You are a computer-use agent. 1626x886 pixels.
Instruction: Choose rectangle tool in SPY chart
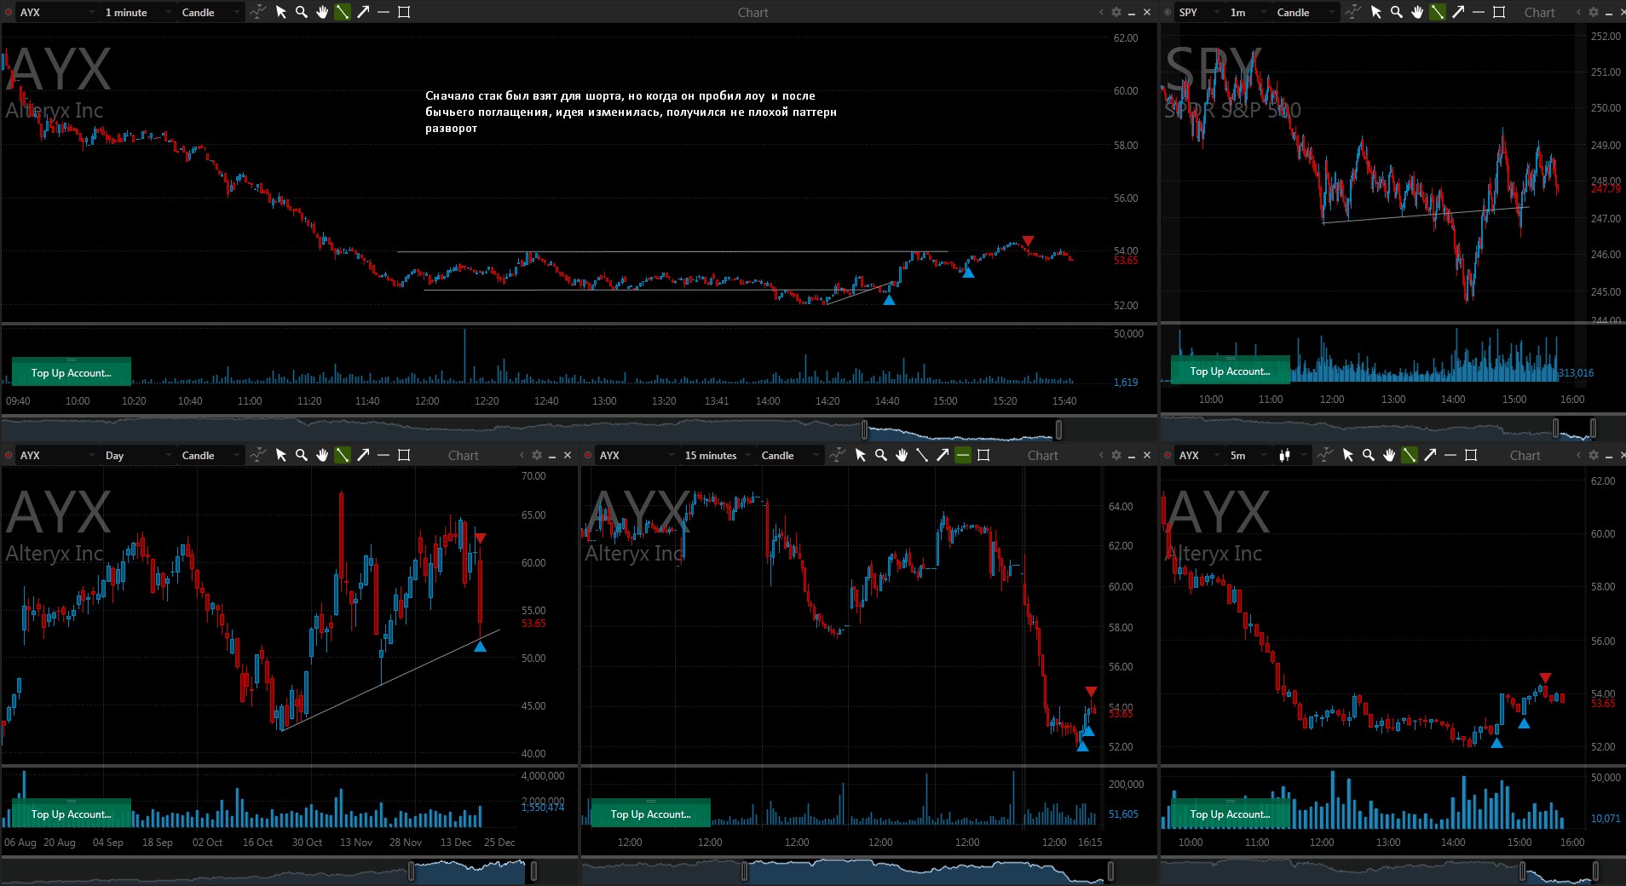pos(1499,12)
